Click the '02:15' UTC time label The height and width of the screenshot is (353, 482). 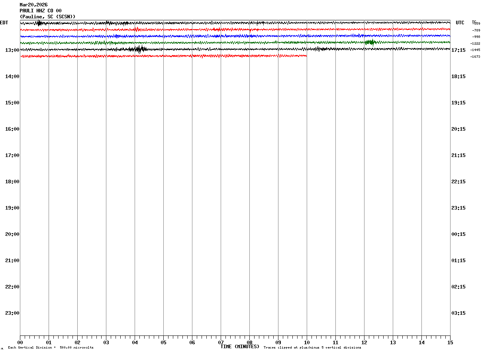coord(458,287)
